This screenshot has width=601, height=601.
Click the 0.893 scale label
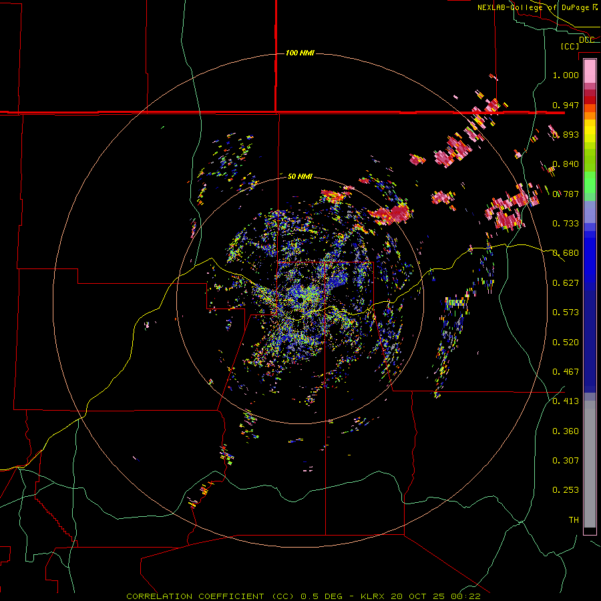pyautogui.click(x=566, y=134)
